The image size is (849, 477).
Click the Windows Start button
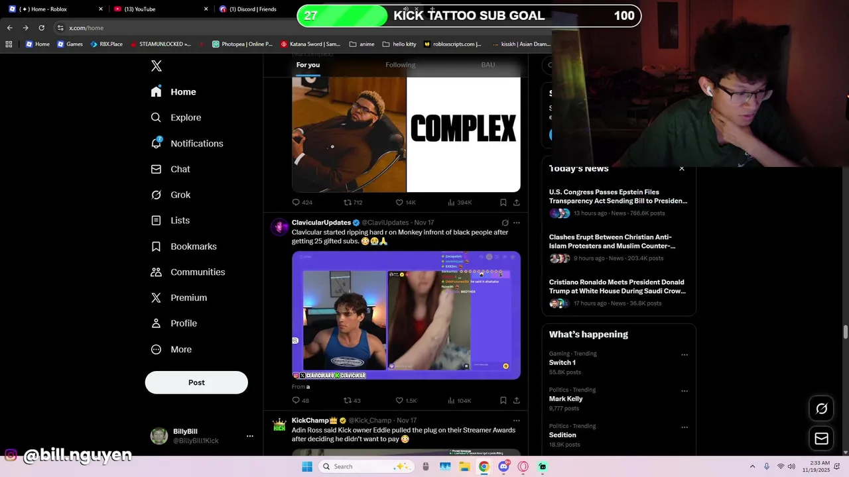(x=307, y=466)
